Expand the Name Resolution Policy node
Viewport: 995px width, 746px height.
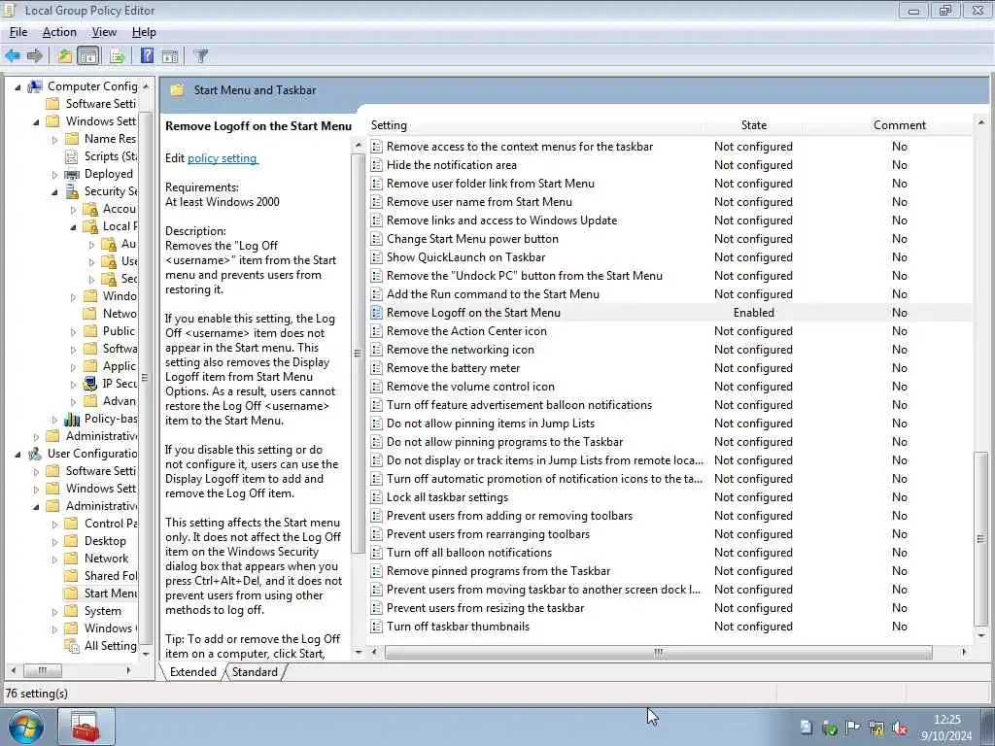(54, 139)
